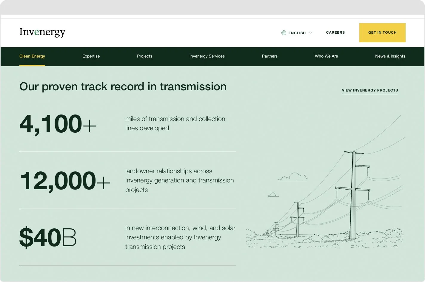Open the Expertise menu item
This screenshot has height=282, width=425.
[x=91, y=56]
